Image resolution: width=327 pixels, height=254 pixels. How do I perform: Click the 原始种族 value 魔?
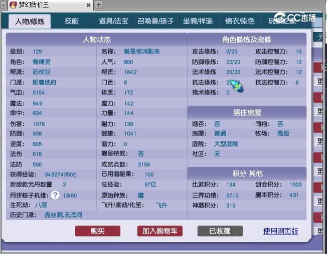click(x=141, y=195)
